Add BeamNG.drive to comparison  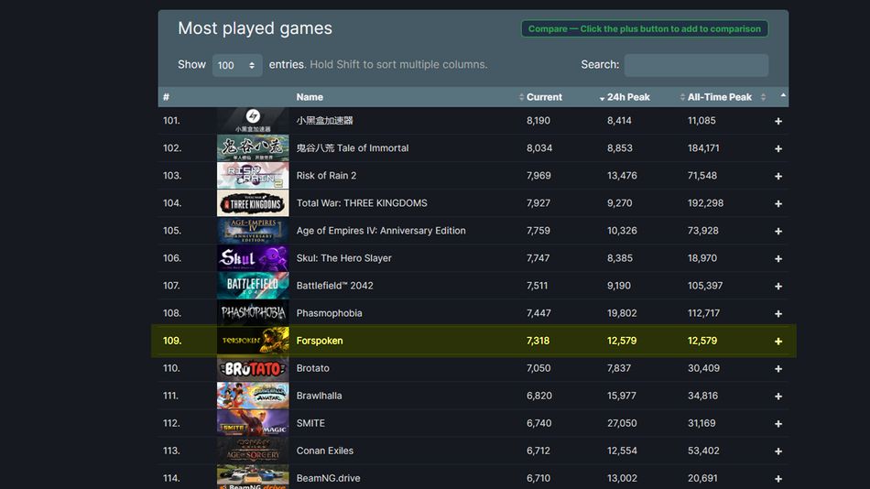778,478
